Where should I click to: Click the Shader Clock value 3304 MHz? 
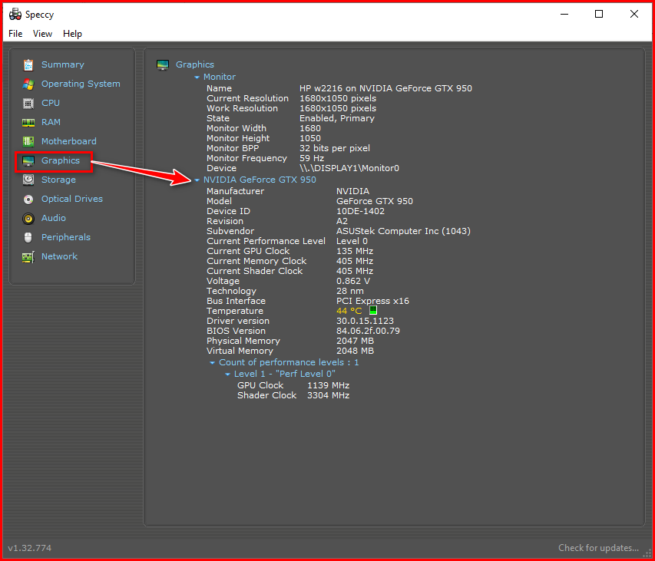coord(329,395)
